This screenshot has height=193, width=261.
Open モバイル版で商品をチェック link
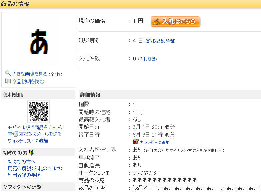[x=35, y=128]
